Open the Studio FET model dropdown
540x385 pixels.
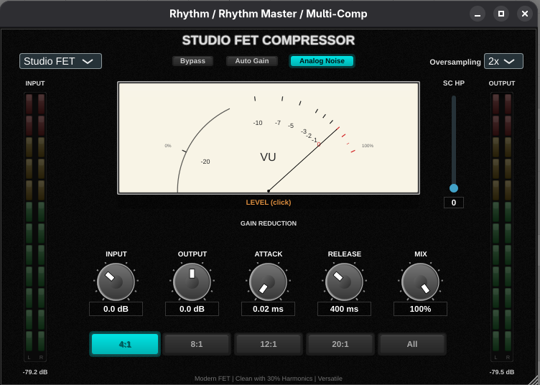point(60,61)
